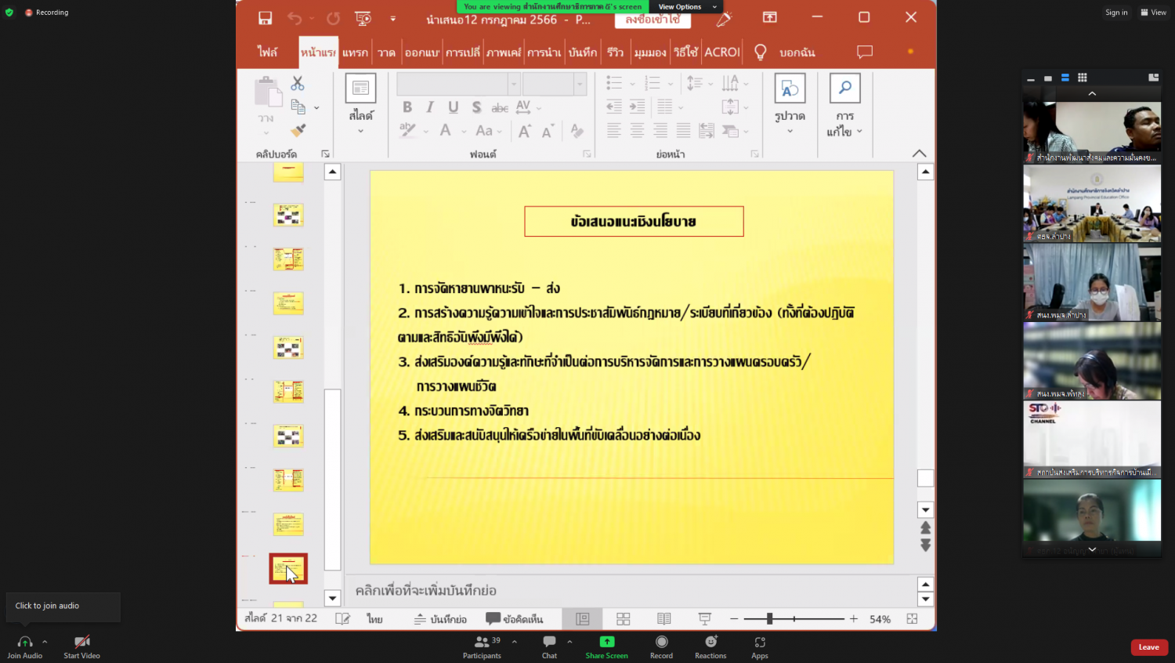This screenshot has width=1175, height=663.
Task: Click notes field 'คลิกเพื่อจะเพิ่มบันทึกย่อ'
Action: click(x=426, y=590)
